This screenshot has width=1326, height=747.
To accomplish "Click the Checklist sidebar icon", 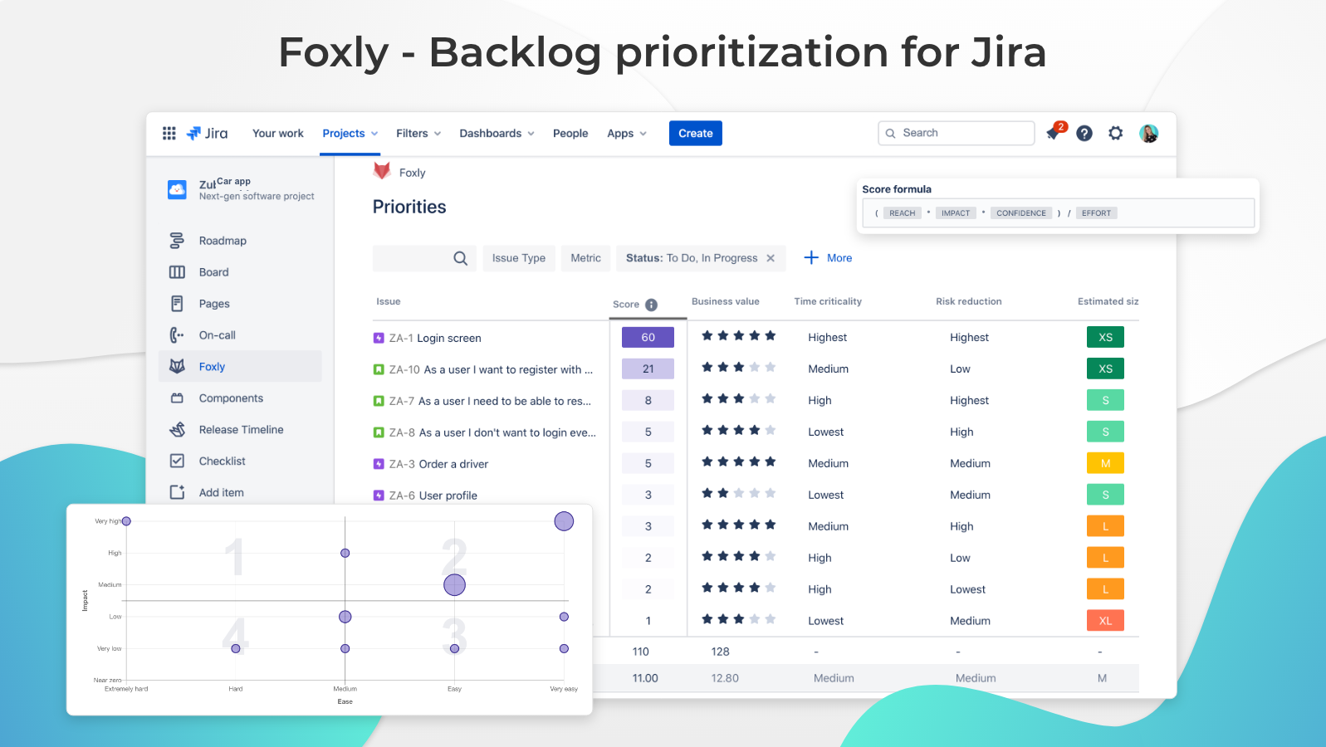I will (177, 461).
